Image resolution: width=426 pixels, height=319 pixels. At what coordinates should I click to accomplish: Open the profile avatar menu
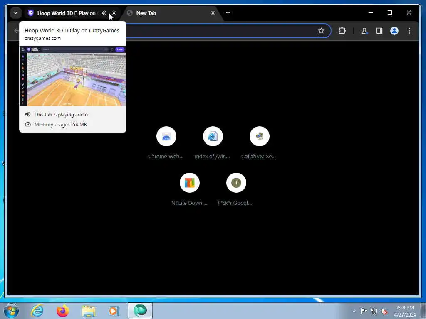click(x=394, y=31)
